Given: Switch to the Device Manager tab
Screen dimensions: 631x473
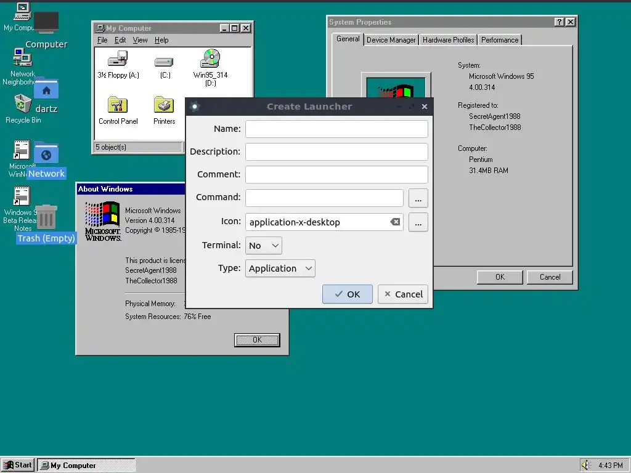Looking at the screenshot, I should 391,40.
